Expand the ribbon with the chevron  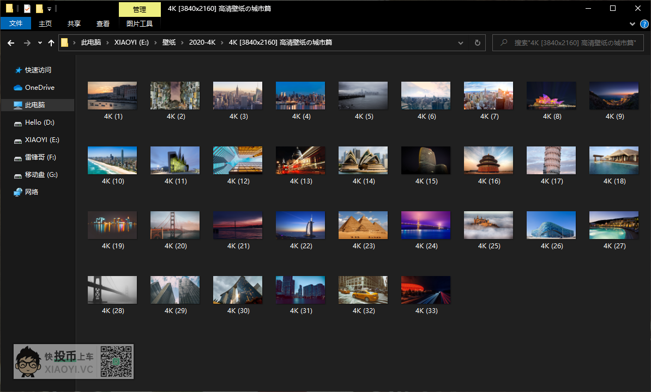click(632, 24)
